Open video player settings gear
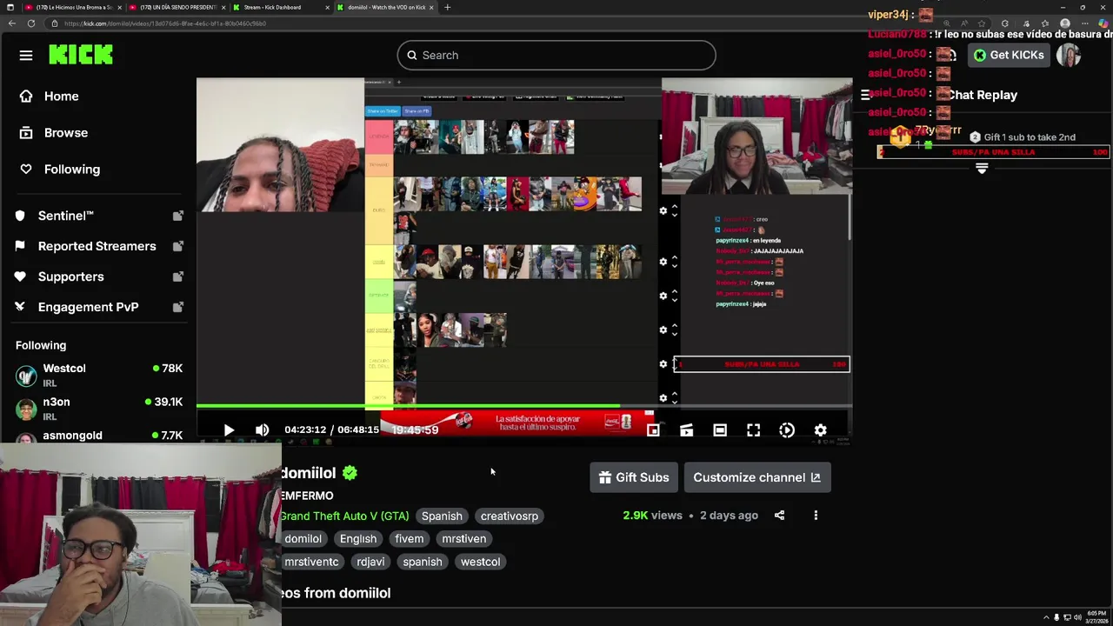The height and width of the screenshot is (626, 1113). click(820, 430)
